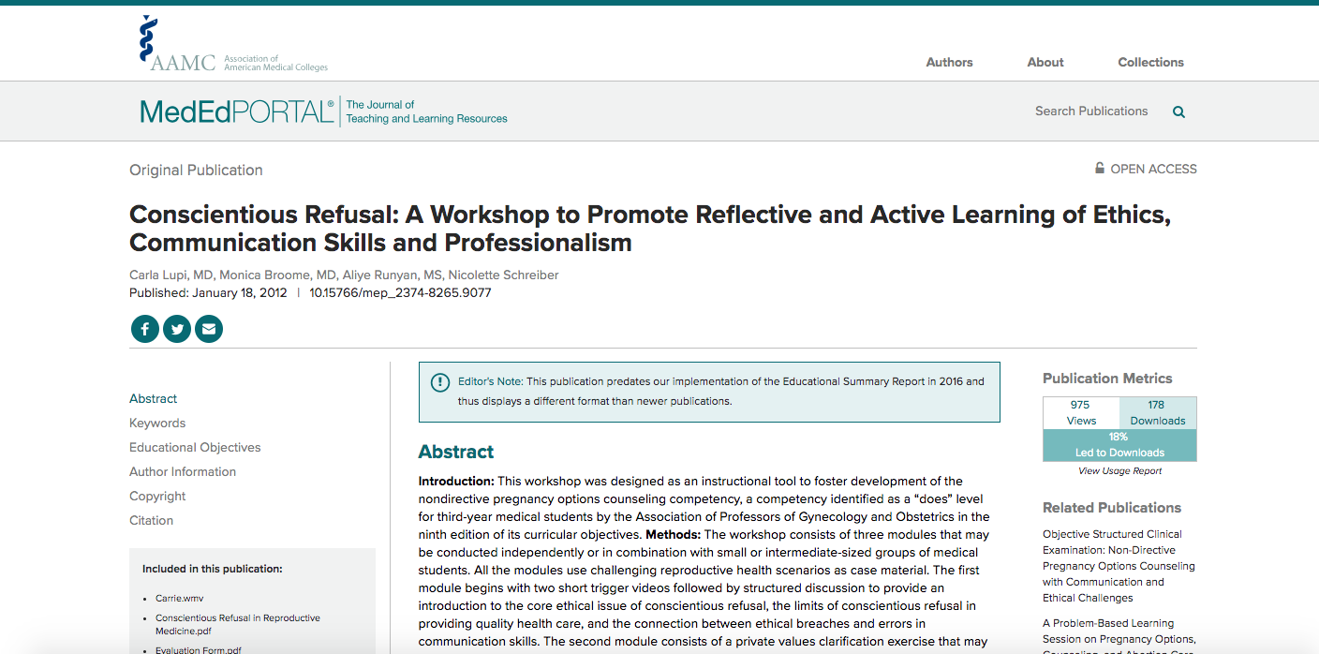
Task: Share the publication on Facebook
Action: tap(145, 329)
